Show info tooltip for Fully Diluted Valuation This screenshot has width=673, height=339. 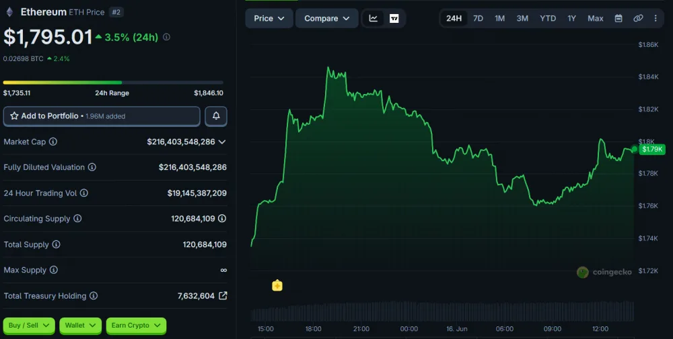click(92, 167)
